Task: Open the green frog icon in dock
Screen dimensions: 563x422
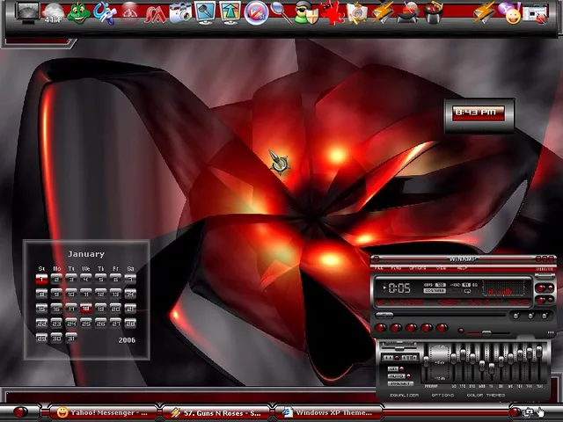Action: coord(79,12)
